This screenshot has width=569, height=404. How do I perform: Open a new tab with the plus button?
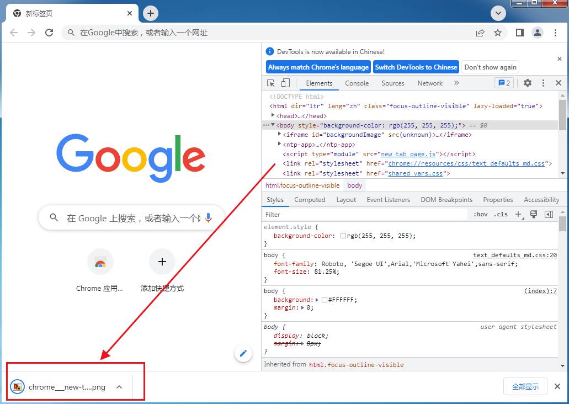[x=151, y=13]
